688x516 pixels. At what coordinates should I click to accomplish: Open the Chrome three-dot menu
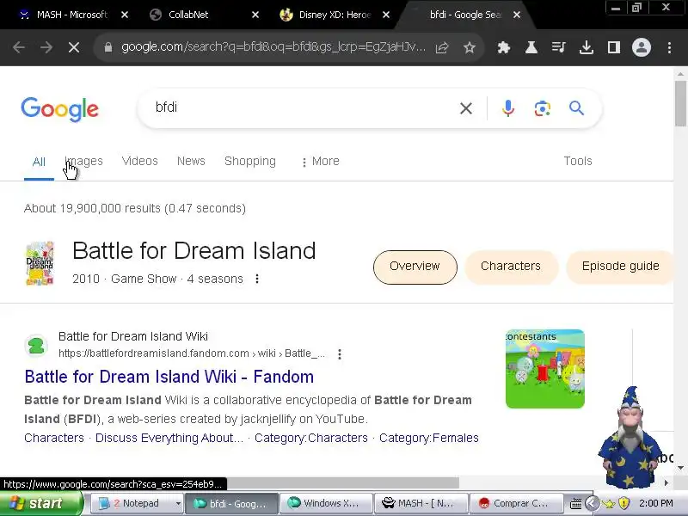pyautogui.click(x=669, y=47)
